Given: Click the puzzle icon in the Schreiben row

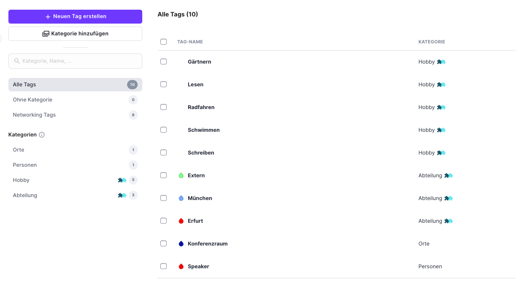Looking at the screenshot, I should [x=441, y=153].
